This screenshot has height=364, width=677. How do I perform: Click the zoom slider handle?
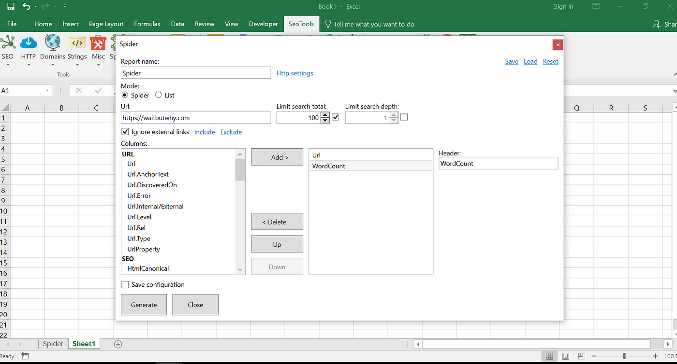pos(624,356)
